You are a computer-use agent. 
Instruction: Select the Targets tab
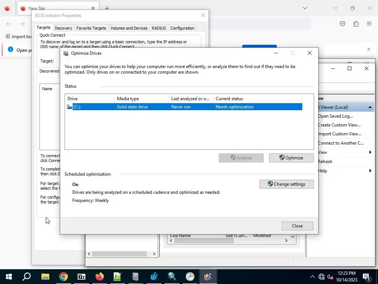click(x=44, y=27)
